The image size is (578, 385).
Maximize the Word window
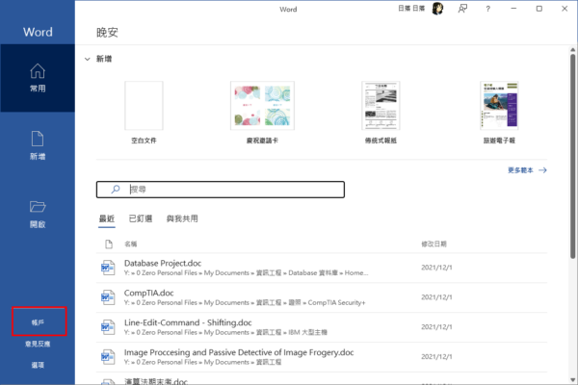(539, 9)
